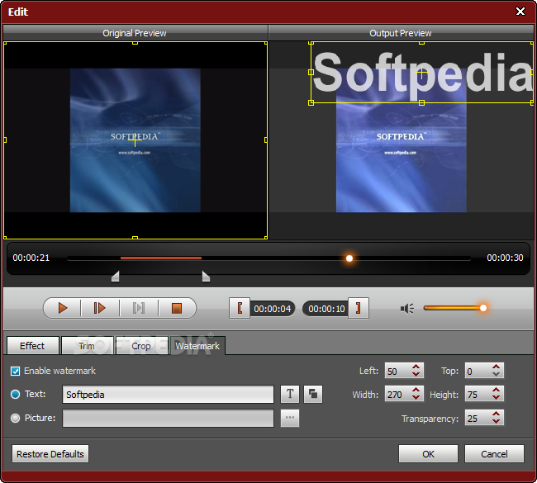
Task: Open the Crop tab
Action: (x=141, y=346)
